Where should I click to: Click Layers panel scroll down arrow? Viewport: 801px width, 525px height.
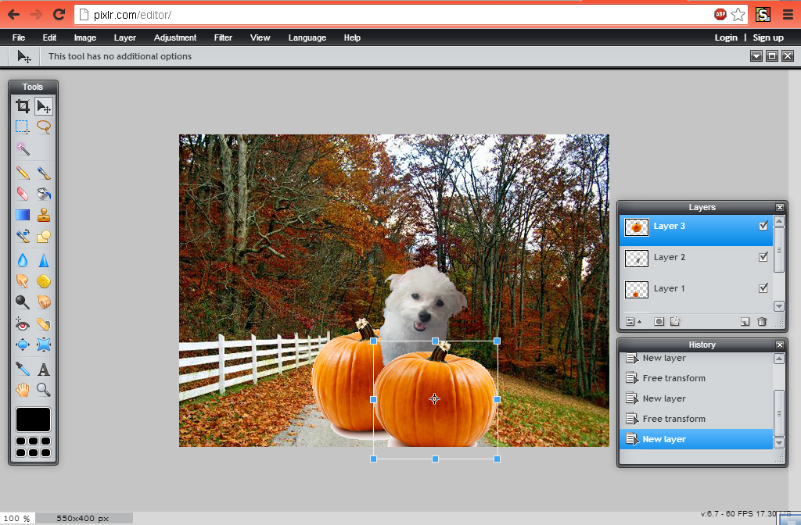click(x=779, y=306)
